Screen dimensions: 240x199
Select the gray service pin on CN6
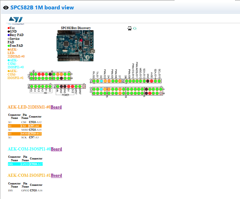84,86
